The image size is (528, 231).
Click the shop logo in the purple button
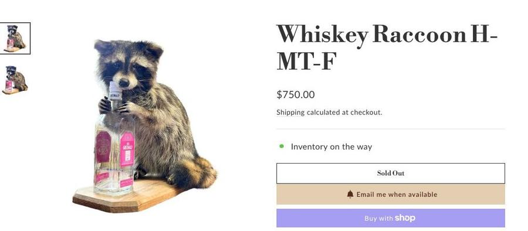pos(405,218)
